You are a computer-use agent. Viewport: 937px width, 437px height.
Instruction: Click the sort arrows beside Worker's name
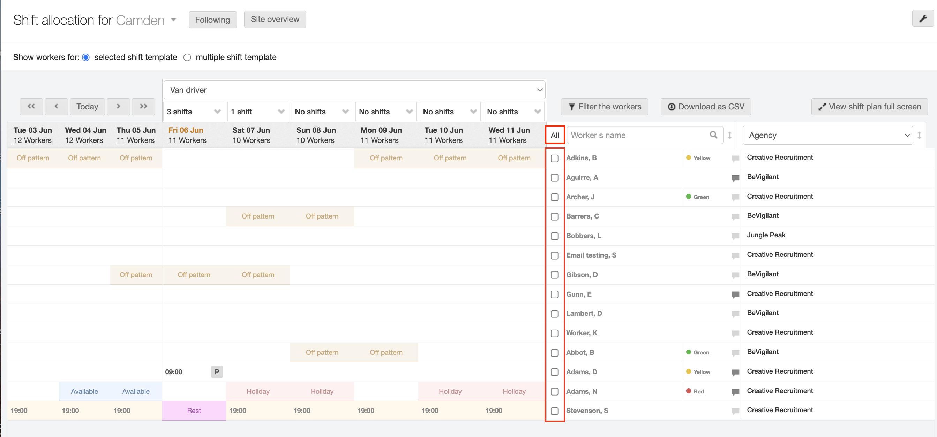click(x=729, y=136)
